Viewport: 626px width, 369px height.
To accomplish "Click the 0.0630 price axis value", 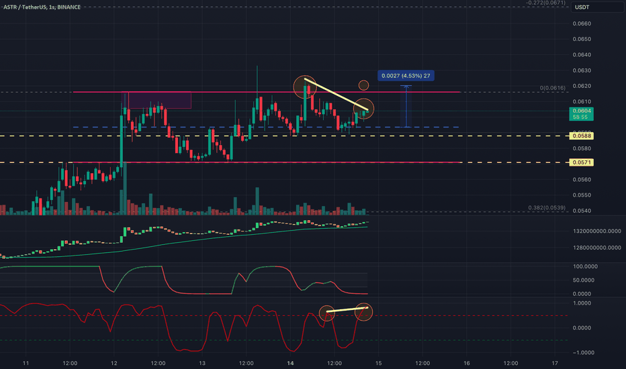I will pyautogui.click(x=582, y=70).
